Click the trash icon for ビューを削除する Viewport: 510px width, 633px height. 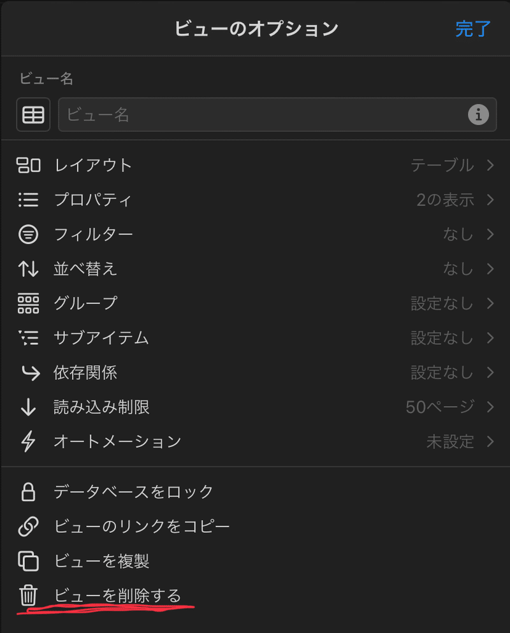(x=28, y=595)
